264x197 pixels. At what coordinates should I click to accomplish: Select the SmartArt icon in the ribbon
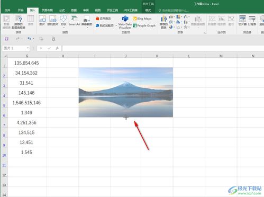pos(75,21)
